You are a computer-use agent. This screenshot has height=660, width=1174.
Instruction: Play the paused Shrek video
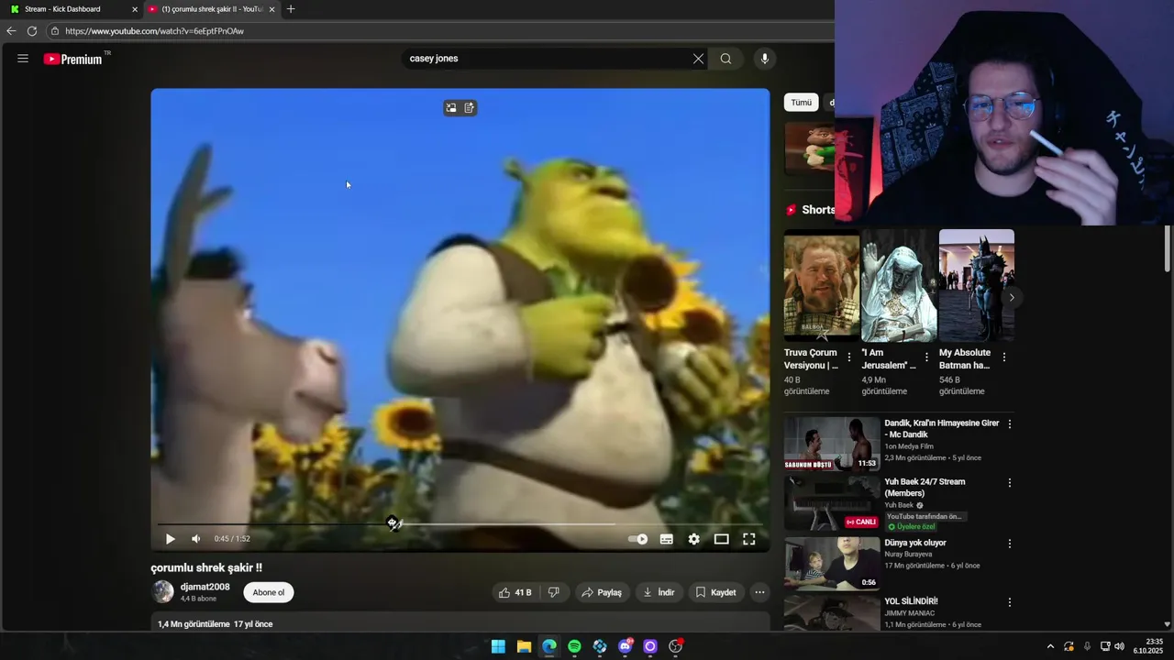[170, 539]
